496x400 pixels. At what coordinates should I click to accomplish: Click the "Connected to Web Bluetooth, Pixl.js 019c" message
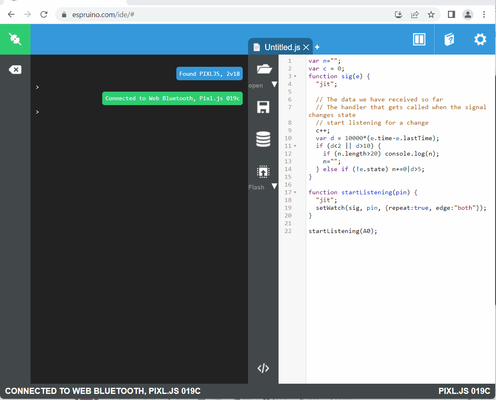click(x=172, y=98)
